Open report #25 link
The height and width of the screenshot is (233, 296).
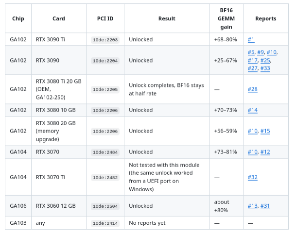tap(265, 60)
